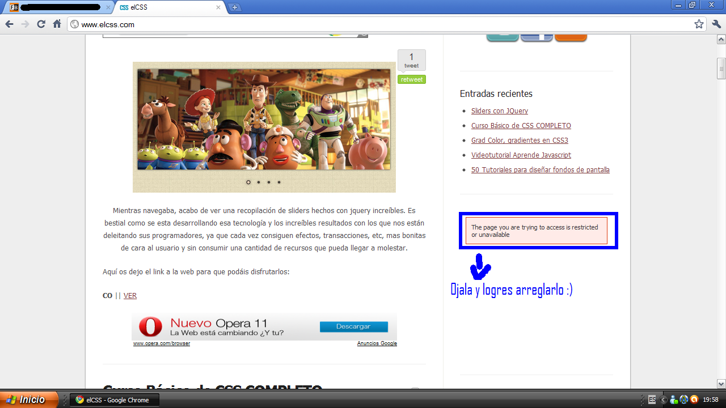Bookmark this page with the star icon
The height and width of the screenshot is (408, 726).
pyautogui.click(x=699, y=24)
